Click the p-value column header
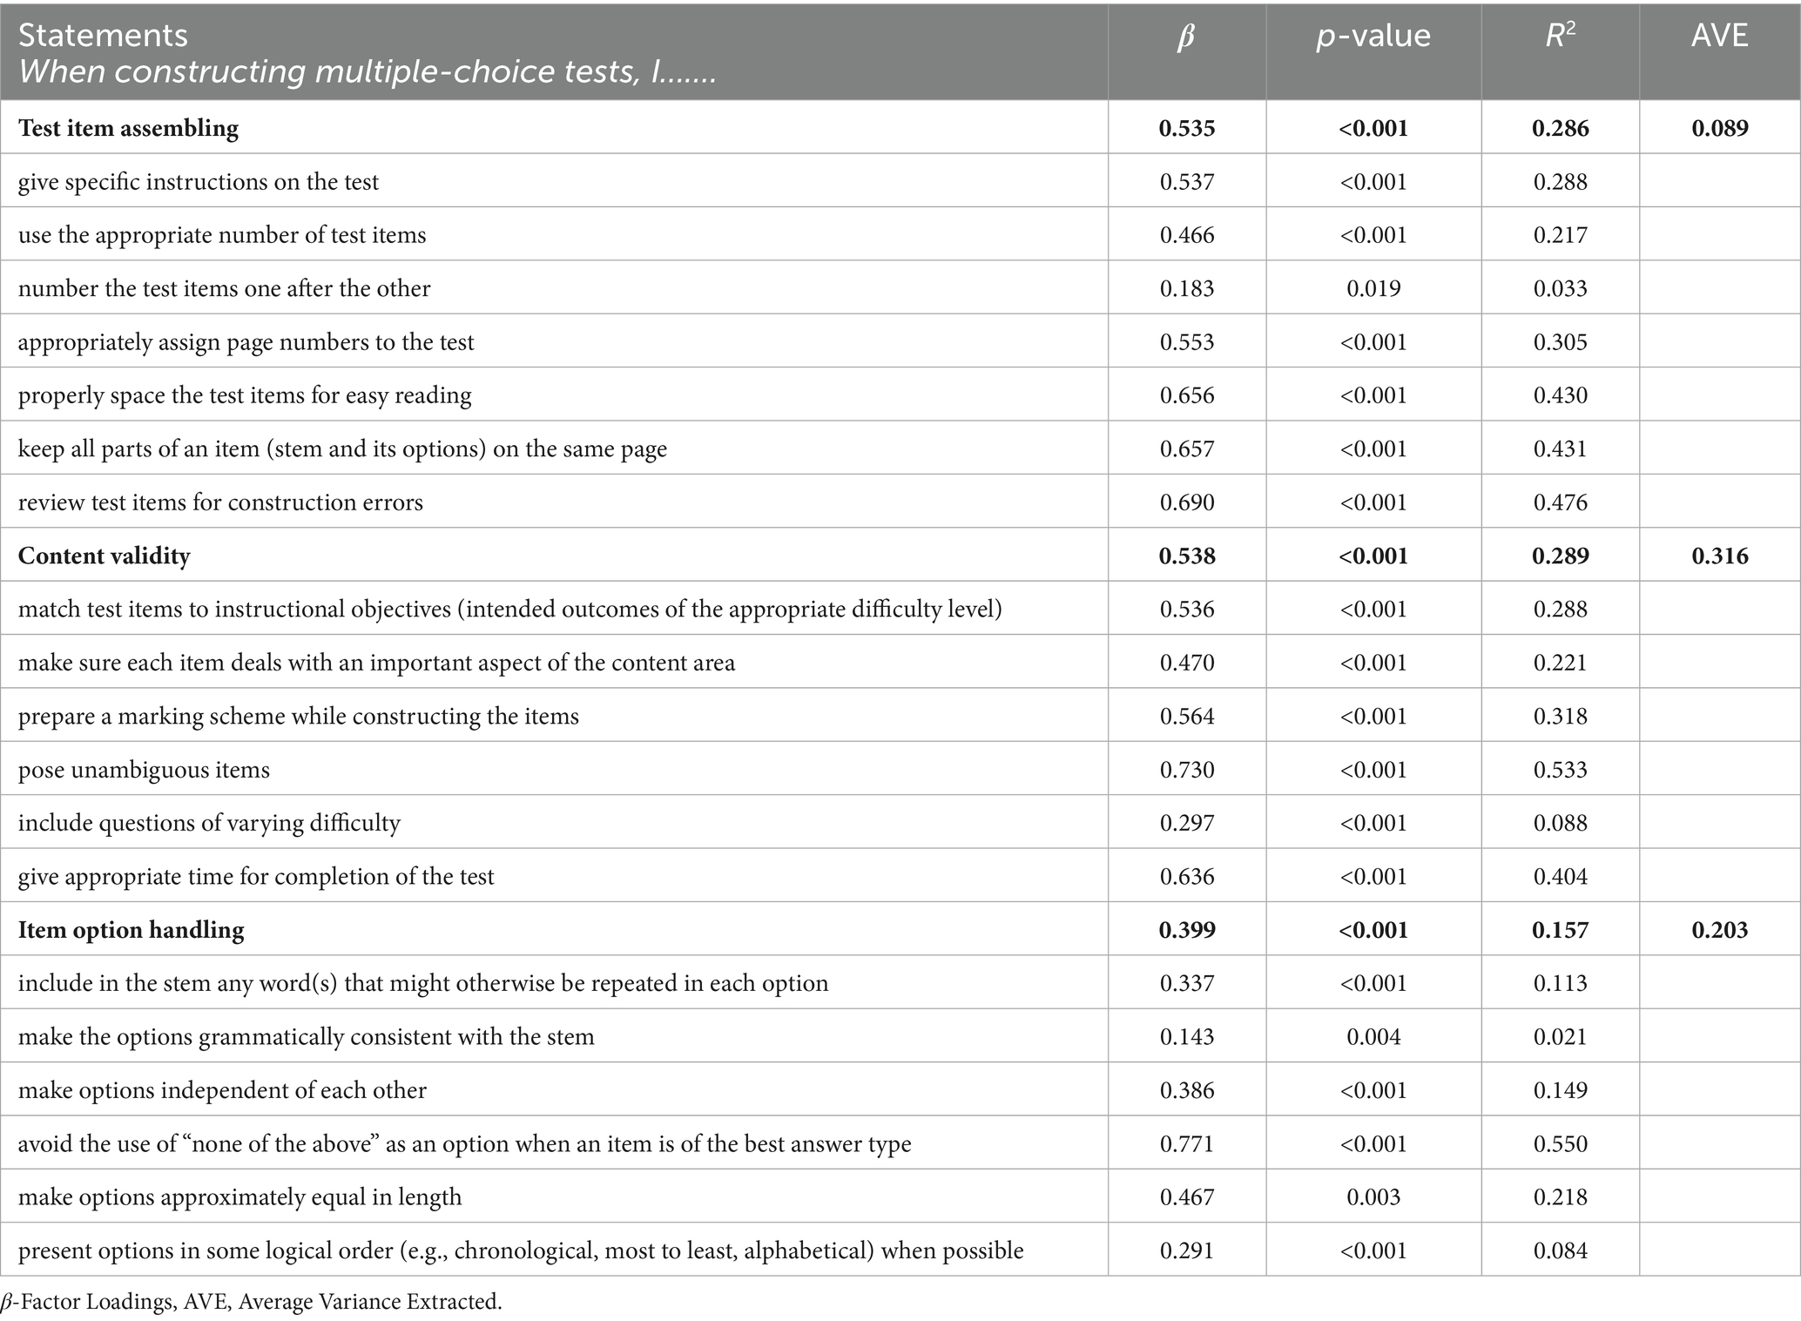Image resolution: width=1801 pixels, height=1321 pixels. click(x=1373, y=36)
